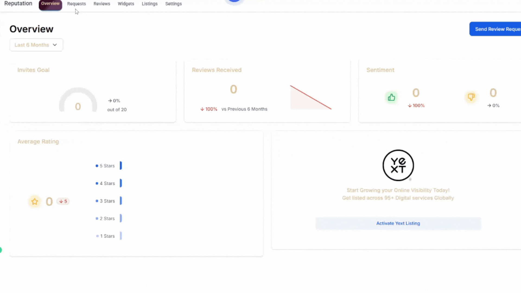The height and width of the screenshot is (293, 521).
Task: Select the 4 Stars bar
Action: point(121,183)
